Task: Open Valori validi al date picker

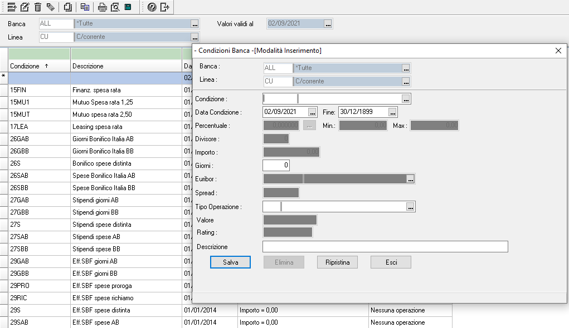Action: [x=328, y=24]
